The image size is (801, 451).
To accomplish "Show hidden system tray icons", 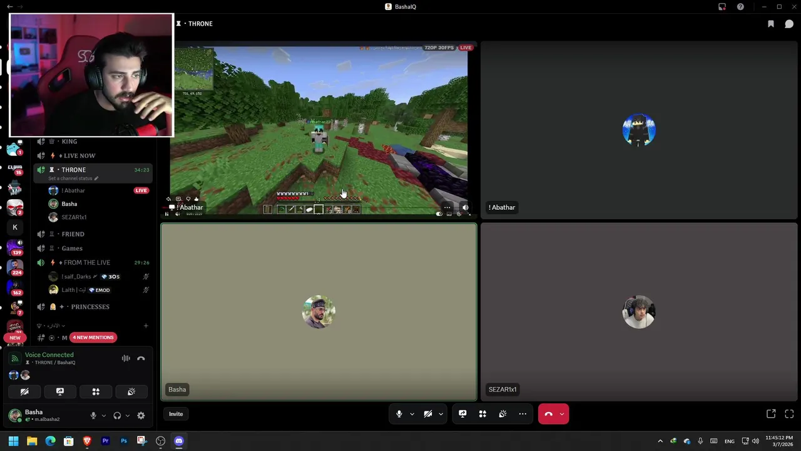I will [x=660, y=441].
